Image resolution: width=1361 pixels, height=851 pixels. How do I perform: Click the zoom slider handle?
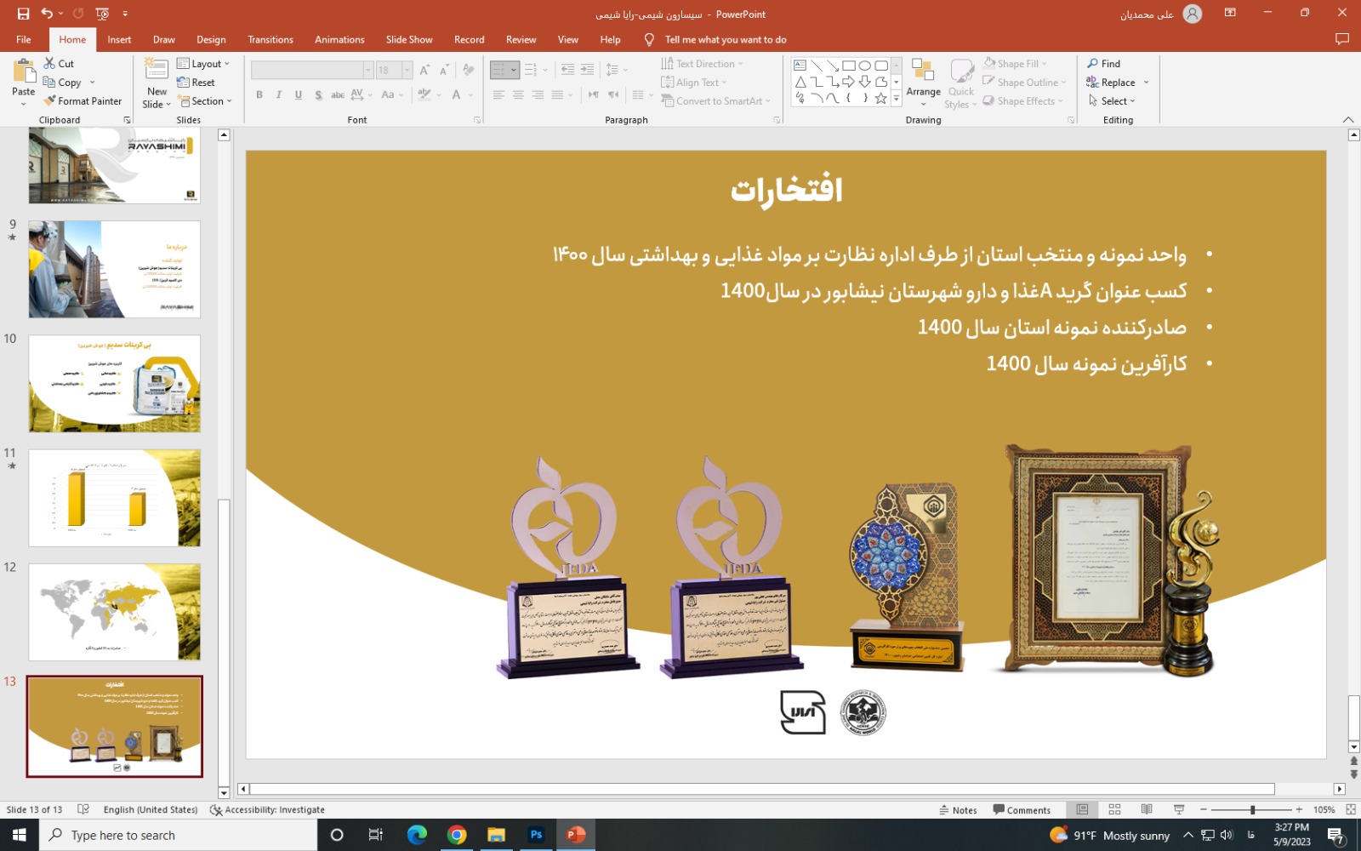click(x=1252, y=810)
